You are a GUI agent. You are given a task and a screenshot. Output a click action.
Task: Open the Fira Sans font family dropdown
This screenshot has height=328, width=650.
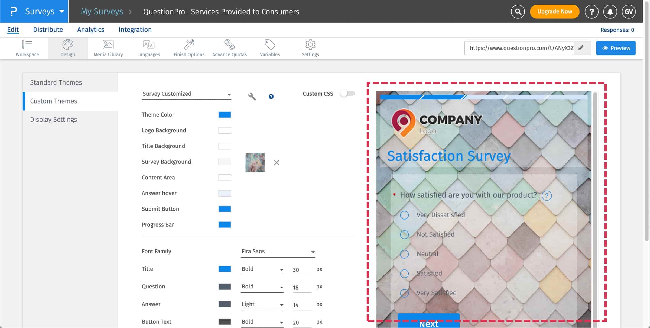278,252
